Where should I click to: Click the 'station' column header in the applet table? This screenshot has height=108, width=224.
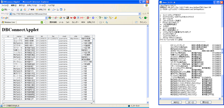87,36
